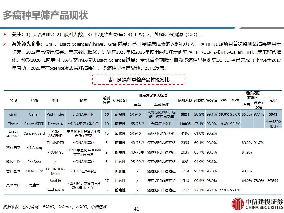
Task: Click the 组织溯源准确度 header
Action: [x=252, y=95]
